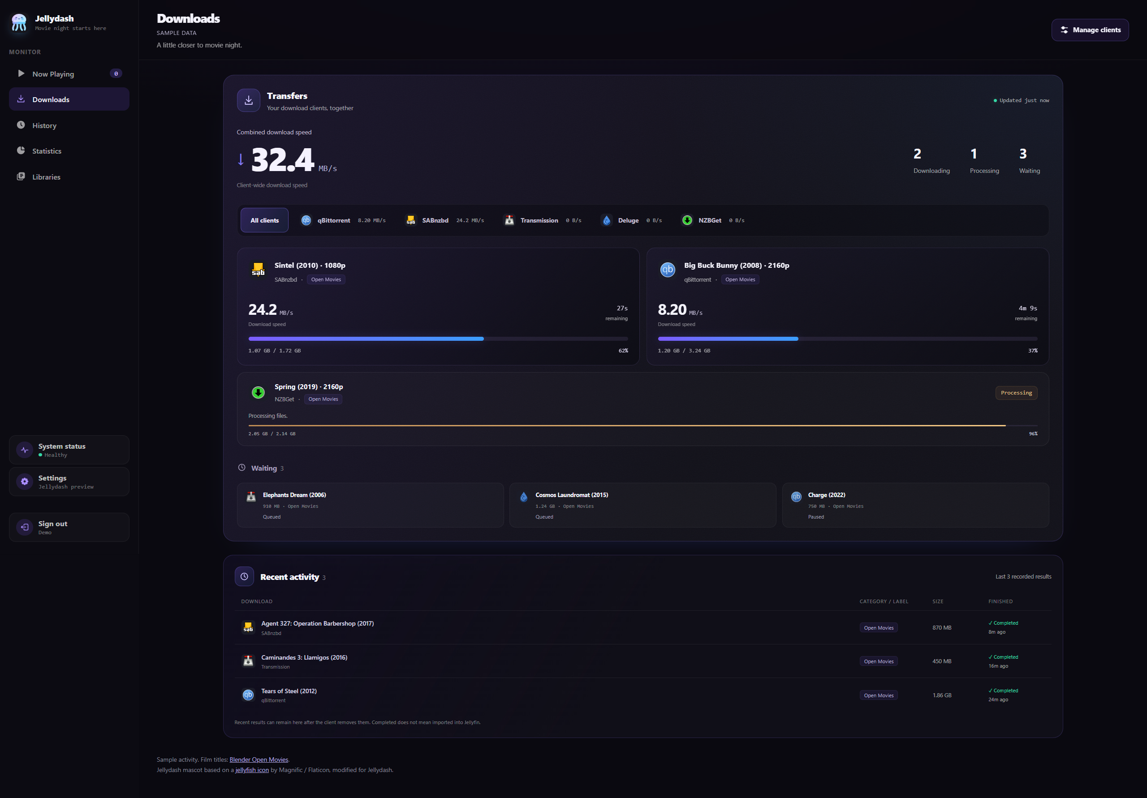The width and height of the screenshot is (1147, 798).
Task: Click the SABnzbd icon on Sintel card
Action: (x=258, y=270)
